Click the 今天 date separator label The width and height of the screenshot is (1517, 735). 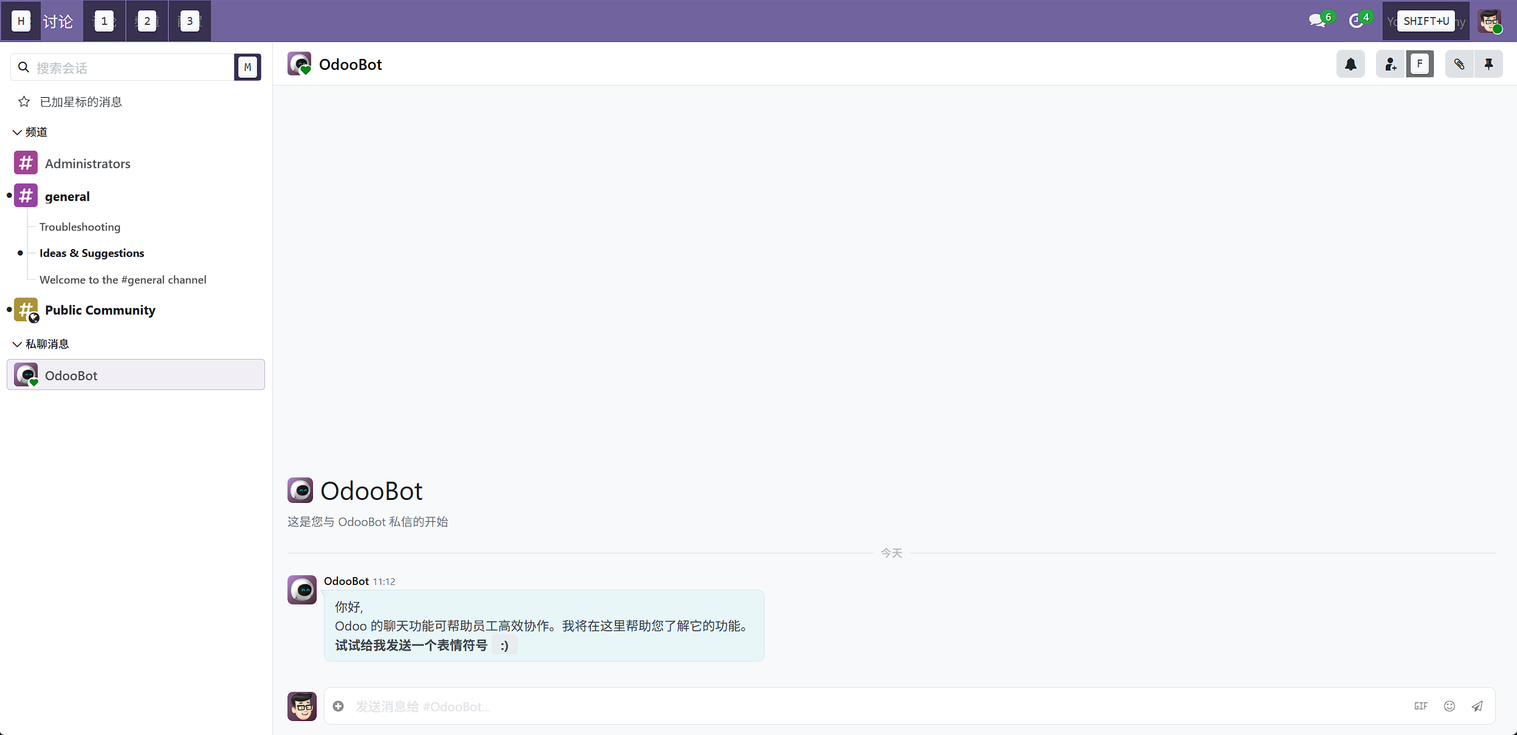(x=892, y=553)
